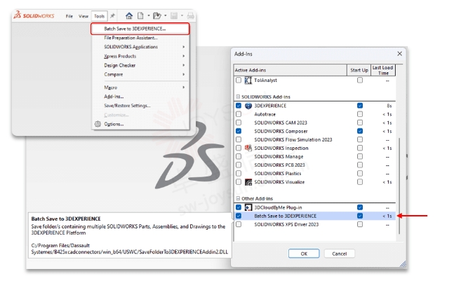
Task: Uncheck SOLIDWORKS Composer active checkbox
Action: click(239, 131)
